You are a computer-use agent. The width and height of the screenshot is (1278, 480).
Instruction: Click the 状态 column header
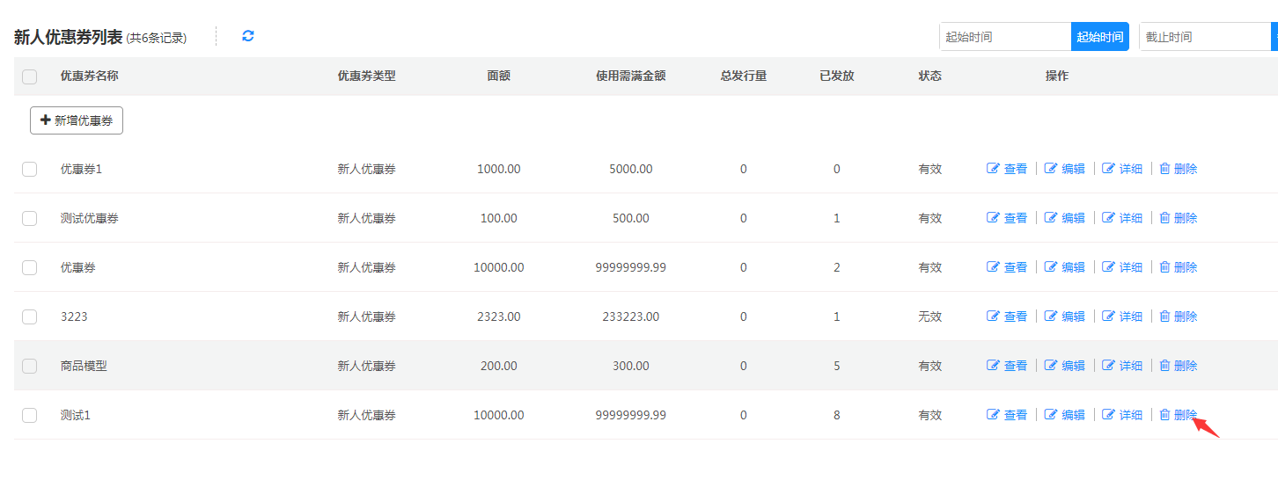pyautogui.click(x=929, y=76)
